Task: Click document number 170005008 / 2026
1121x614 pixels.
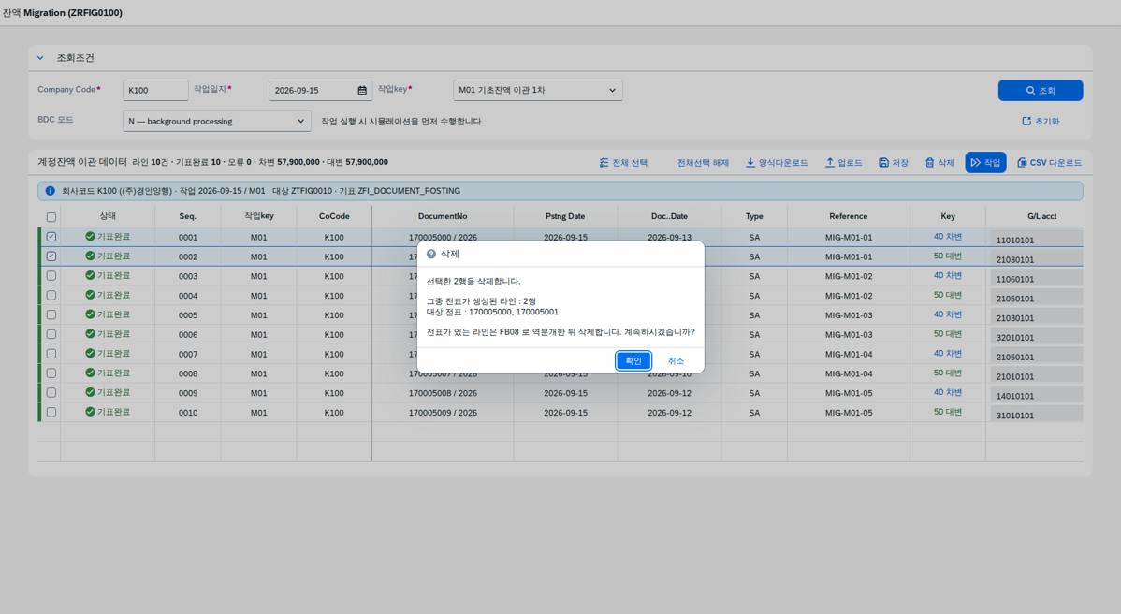Action: pyautogui.click(x=443, y=393)
